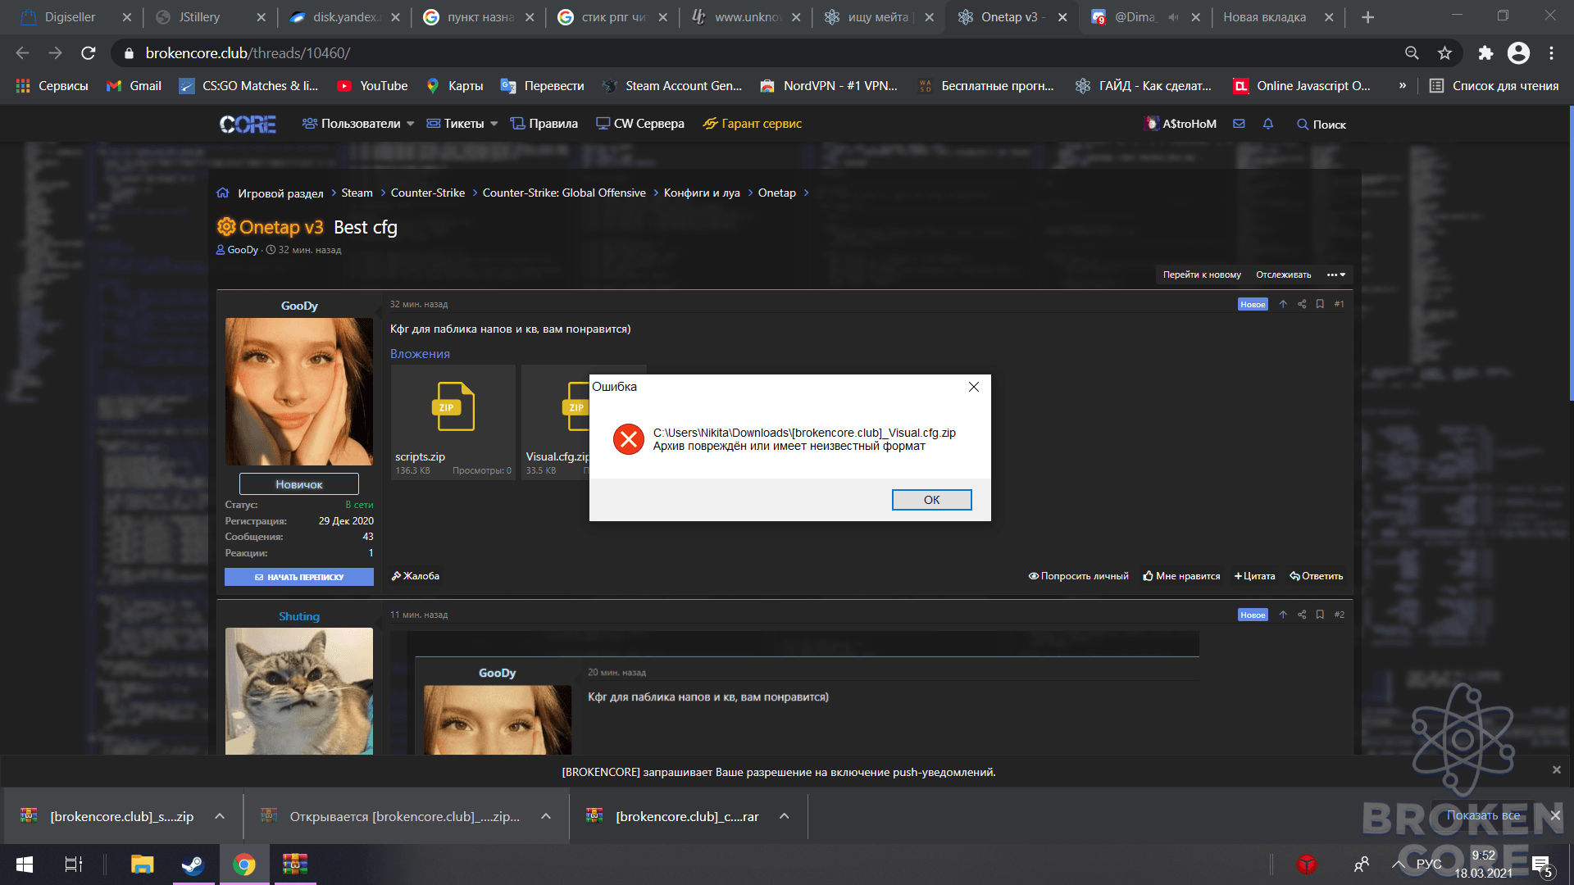The width and height of the screenshot is (1574, 885).
Task: Share post #1 via share icon
Action: 1302,304
